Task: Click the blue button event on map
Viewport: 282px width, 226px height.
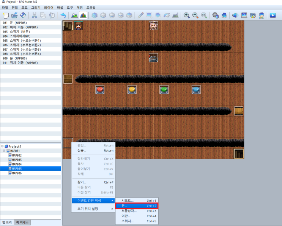Action: [x=196, y=90]
